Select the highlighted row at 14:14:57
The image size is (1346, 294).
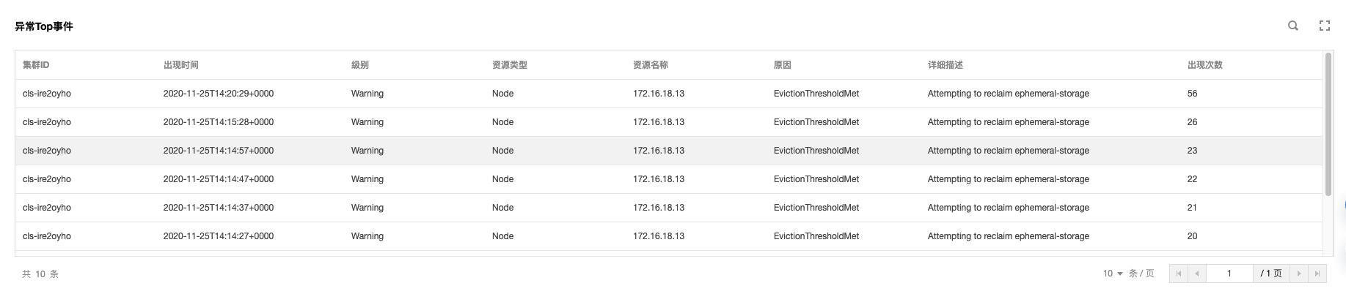[x=669, y=151]
